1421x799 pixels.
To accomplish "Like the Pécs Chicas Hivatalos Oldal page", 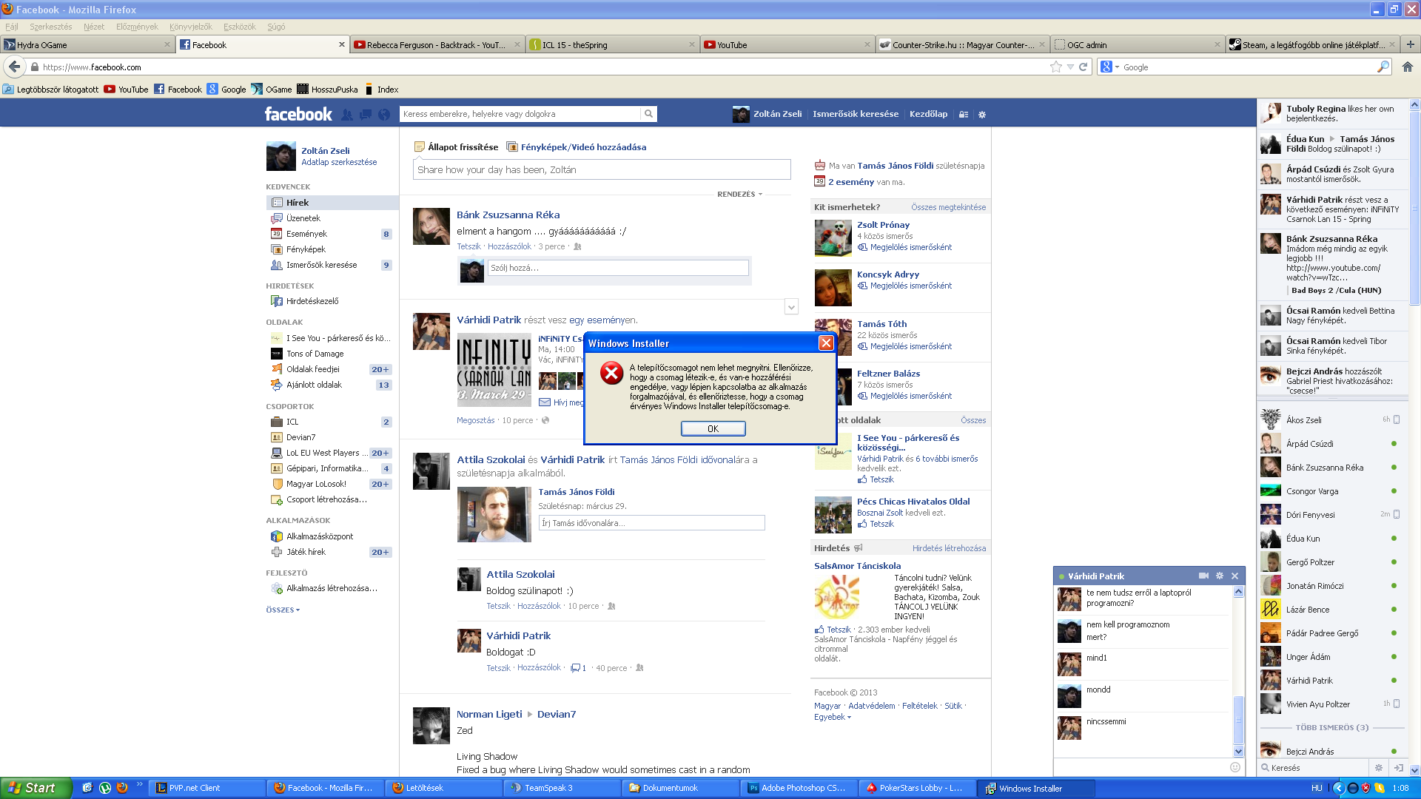I will point(876,524).
